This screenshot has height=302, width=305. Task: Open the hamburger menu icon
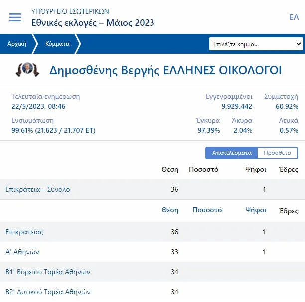pos(15,17)
